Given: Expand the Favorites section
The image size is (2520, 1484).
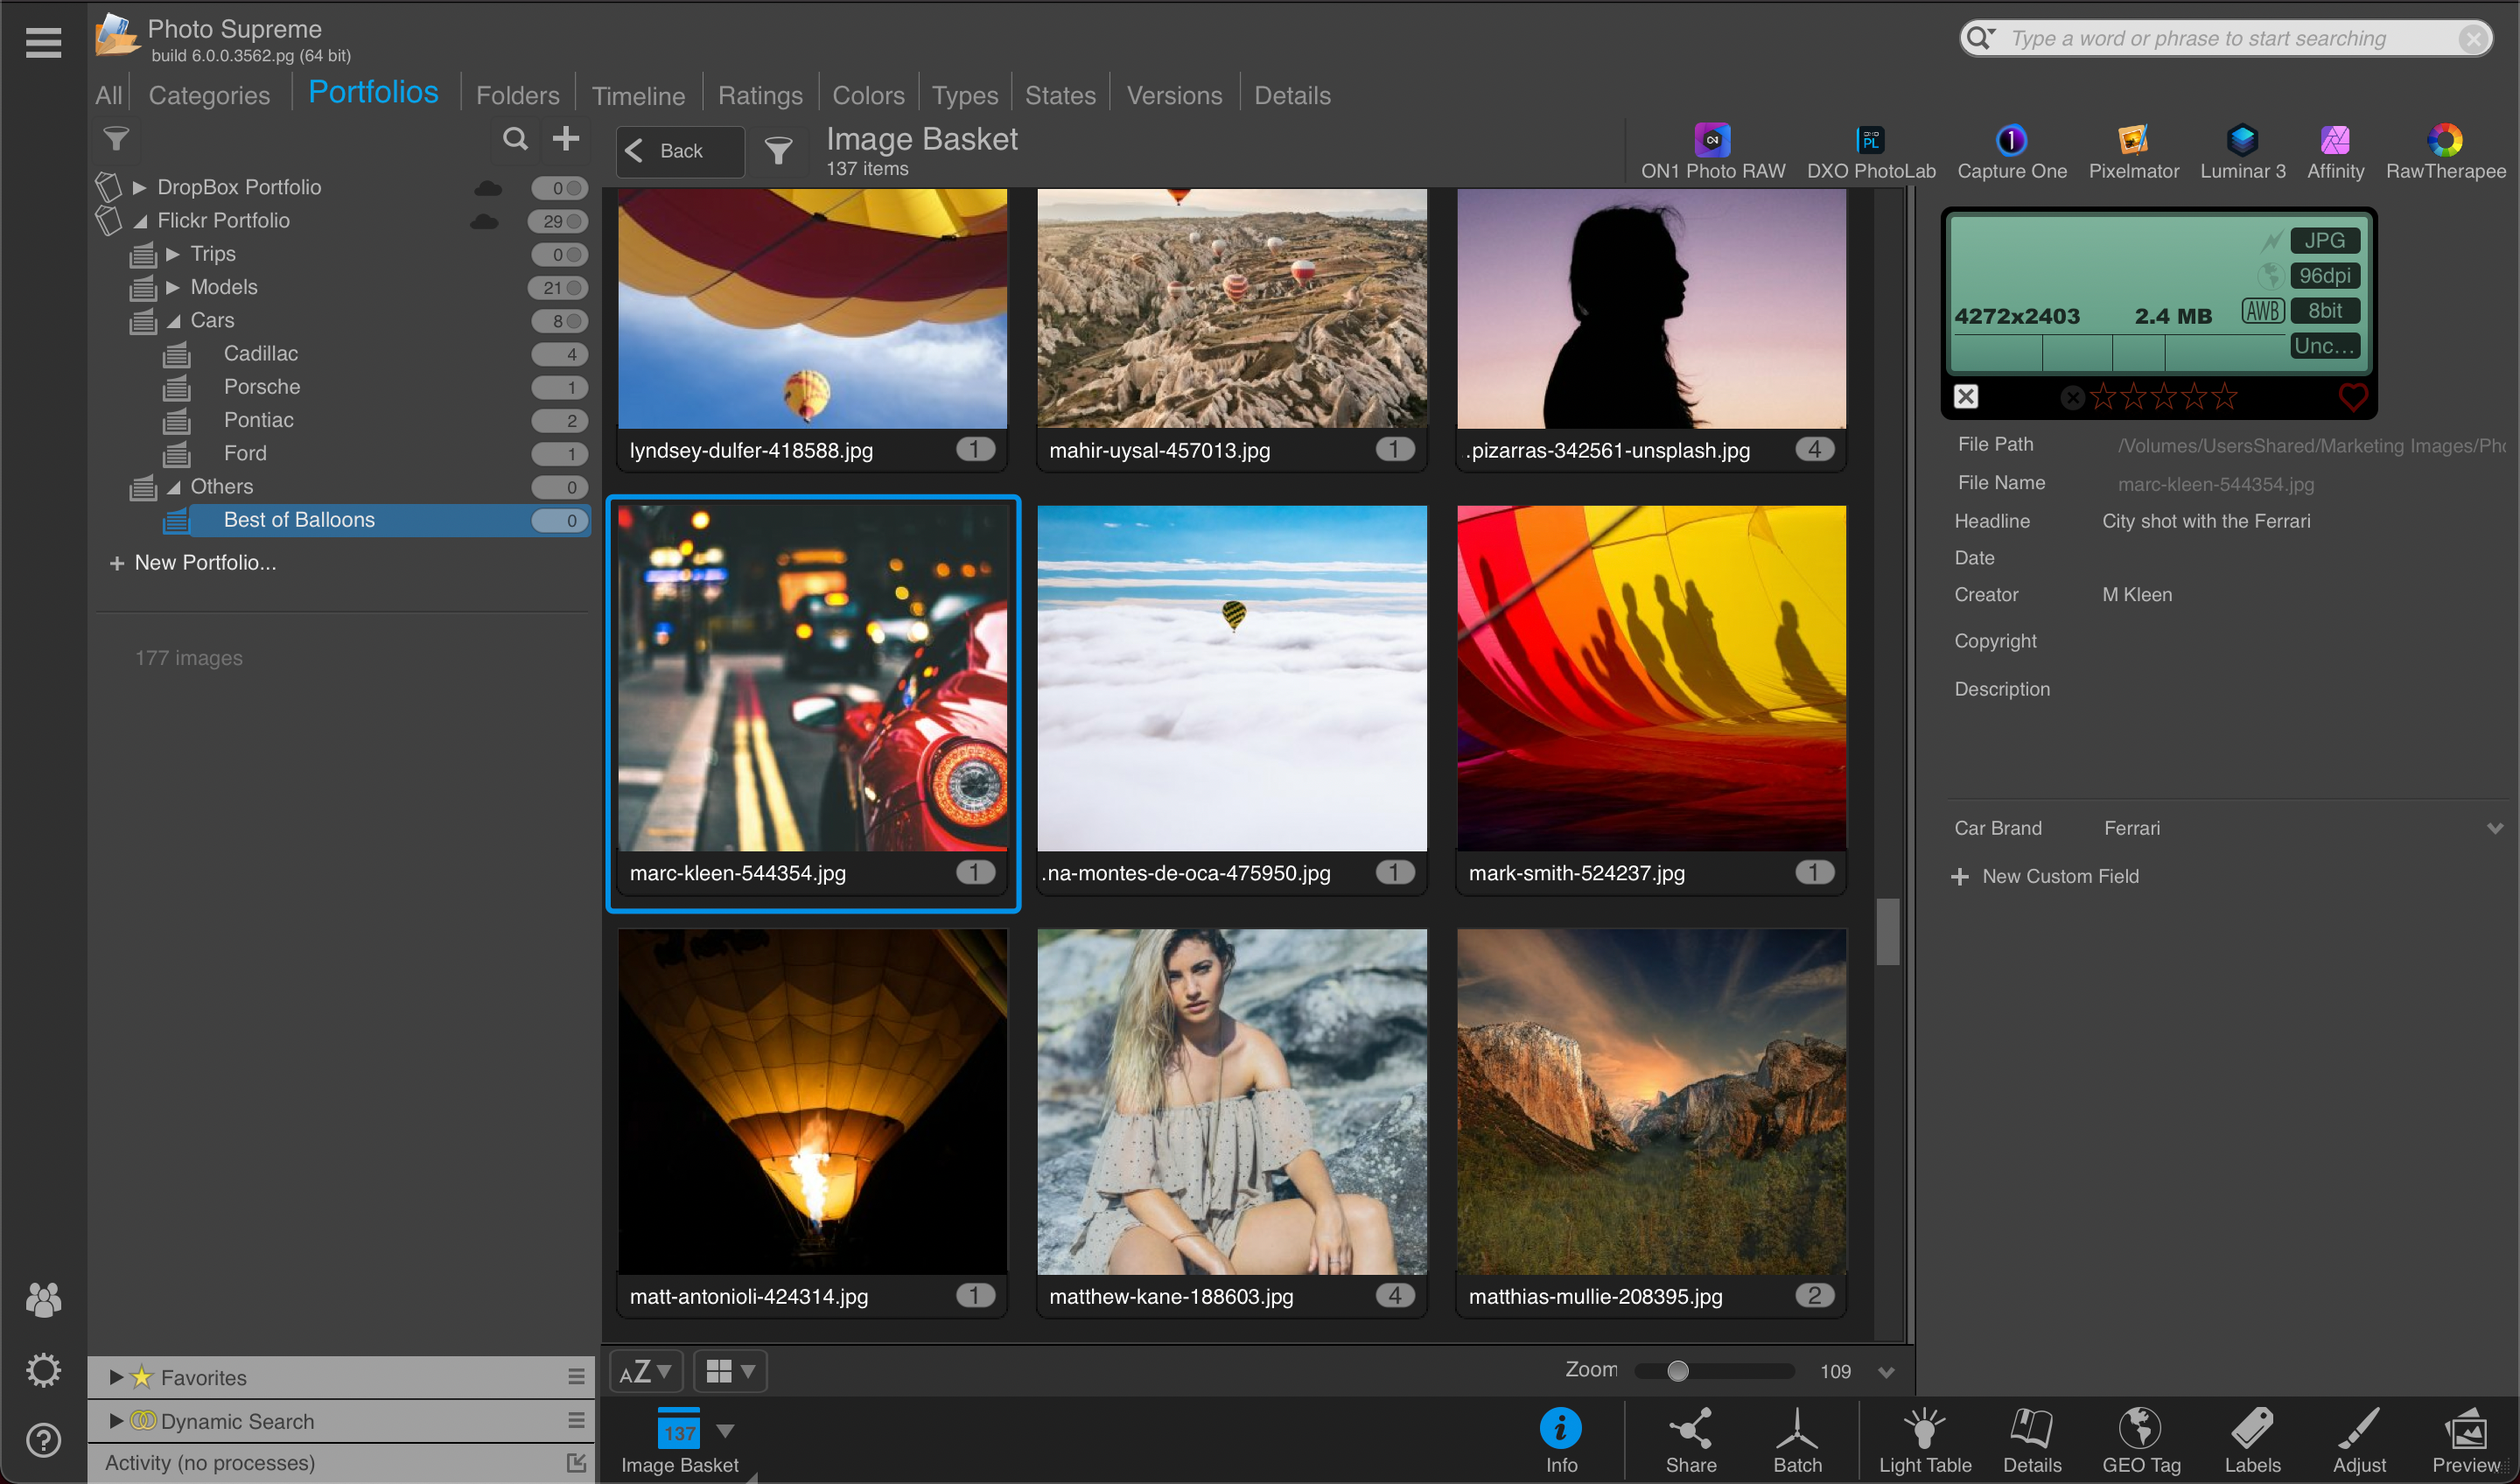Looking at the screenshot, I should coord(116,1377).
